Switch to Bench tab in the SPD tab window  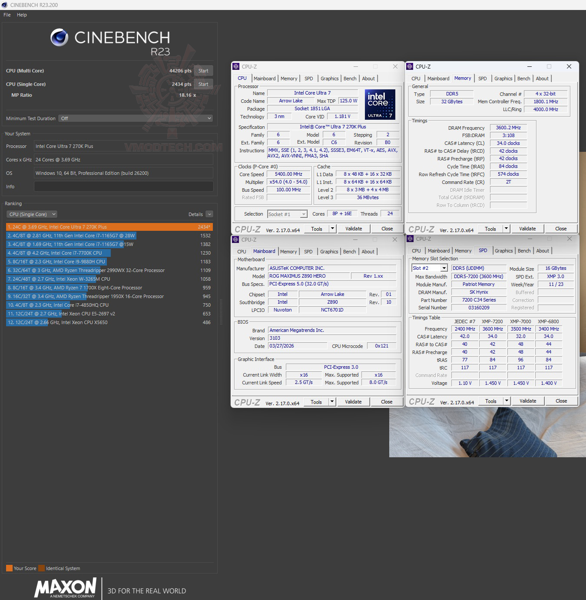pos(524,251)
